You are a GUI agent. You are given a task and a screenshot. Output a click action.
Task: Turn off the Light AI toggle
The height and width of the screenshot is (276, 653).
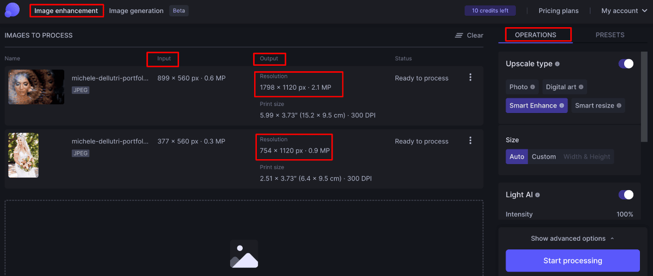pyautogui.click(x=626, y=195)
